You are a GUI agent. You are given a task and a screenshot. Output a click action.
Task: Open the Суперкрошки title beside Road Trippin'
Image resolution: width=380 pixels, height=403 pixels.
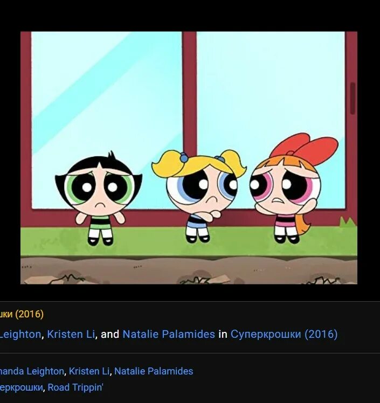coord(22,387)
